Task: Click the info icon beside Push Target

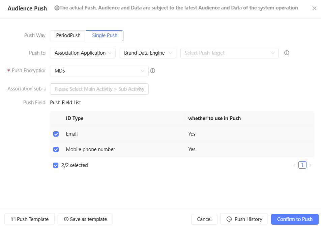Action: pyautogui.click(x=287, y=53)
